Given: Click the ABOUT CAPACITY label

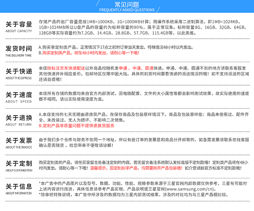Looking at the screenshot, I should [19, 31].
